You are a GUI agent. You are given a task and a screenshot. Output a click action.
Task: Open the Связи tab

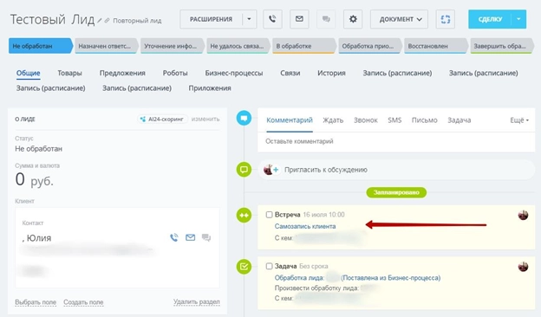click(x=290, y=73)
